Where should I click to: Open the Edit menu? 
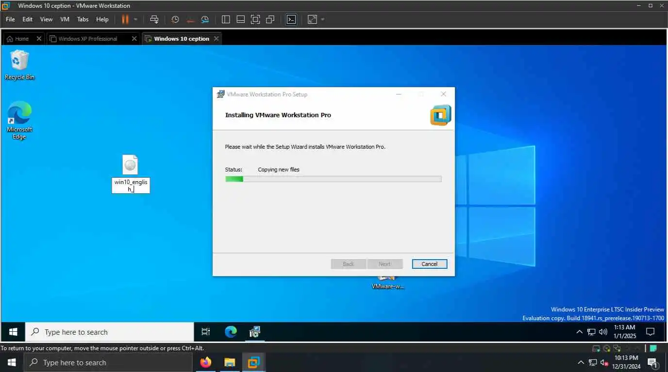point(28,19)
